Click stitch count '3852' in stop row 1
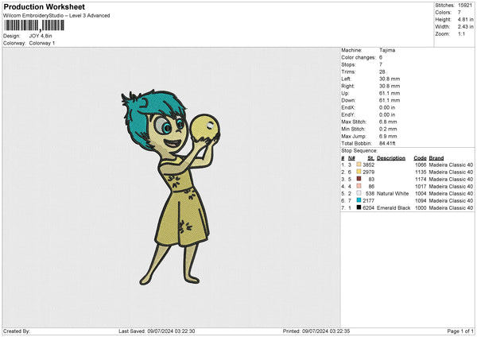477x337 pixels. point(368,165)
